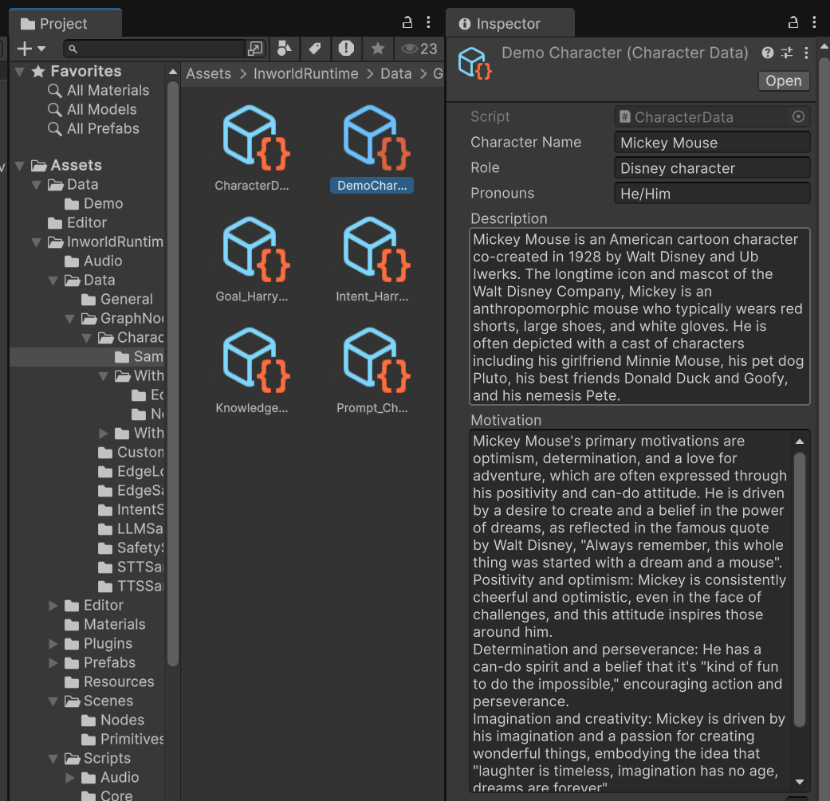This screenshot has width=830, height=801.
Task: Click the Character Name input field
Action: (711, 143)
